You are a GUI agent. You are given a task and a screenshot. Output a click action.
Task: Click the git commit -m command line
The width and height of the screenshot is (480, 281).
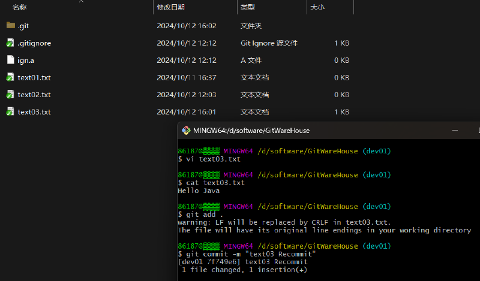[x=247, y=254]
